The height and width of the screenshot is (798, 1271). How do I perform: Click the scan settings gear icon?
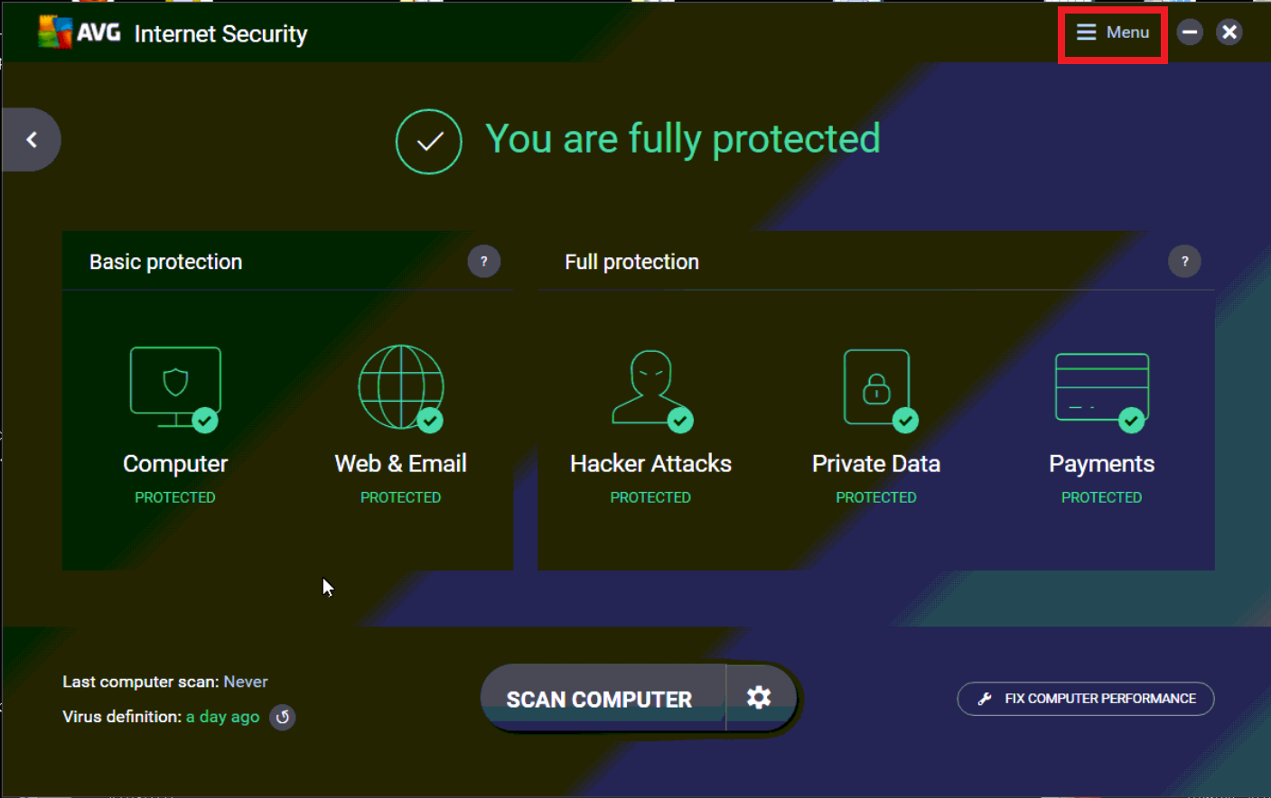[x=759, y=697]
